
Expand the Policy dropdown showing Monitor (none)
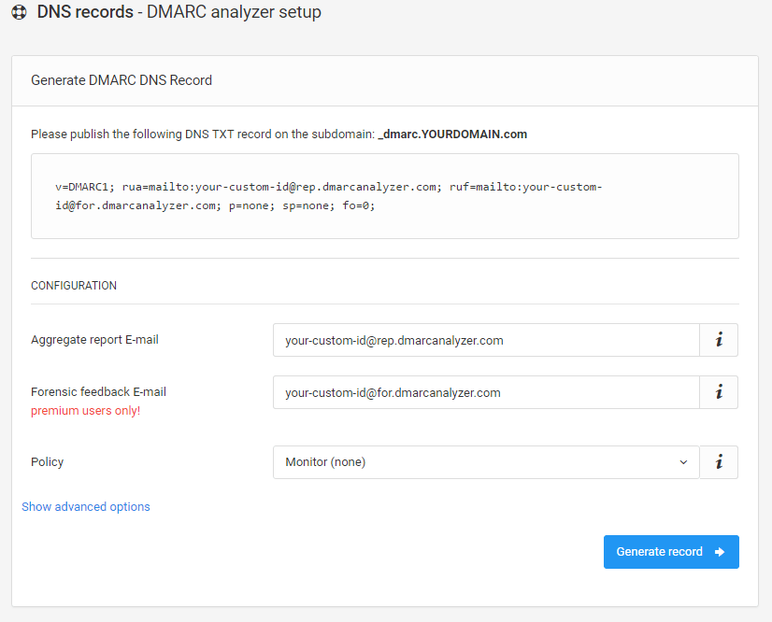click(x=486, y=462)
